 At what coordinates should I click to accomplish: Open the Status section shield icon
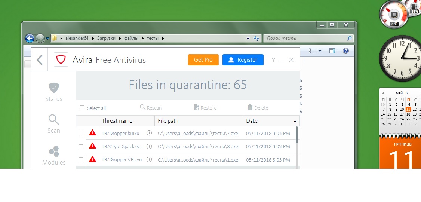pos(54,88)
